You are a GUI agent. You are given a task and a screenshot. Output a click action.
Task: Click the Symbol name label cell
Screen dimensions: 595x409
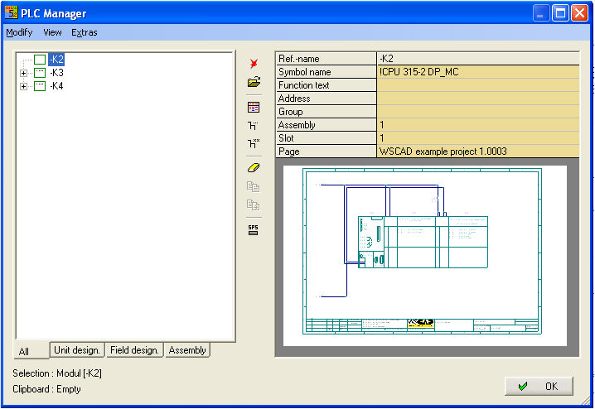click(x=326, y=72)
